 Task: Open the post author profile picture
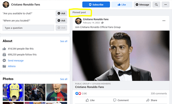78,21
